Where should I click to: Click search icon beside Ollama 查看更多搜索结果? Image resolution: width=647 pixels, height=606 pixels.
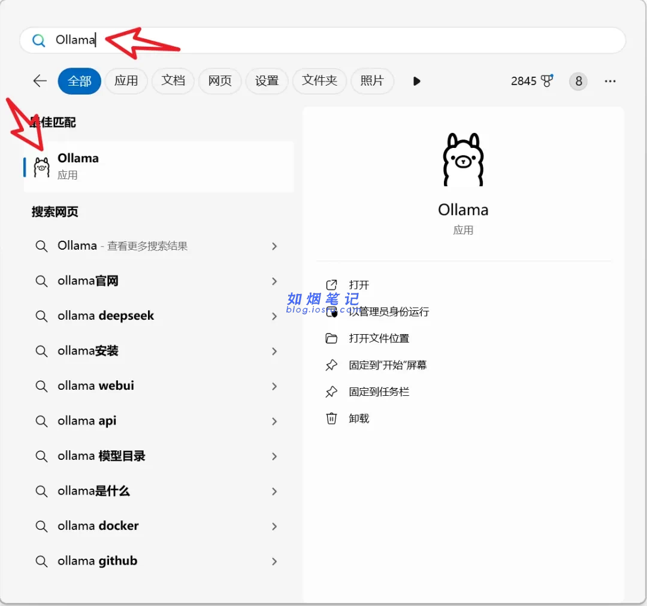(41, 246)
